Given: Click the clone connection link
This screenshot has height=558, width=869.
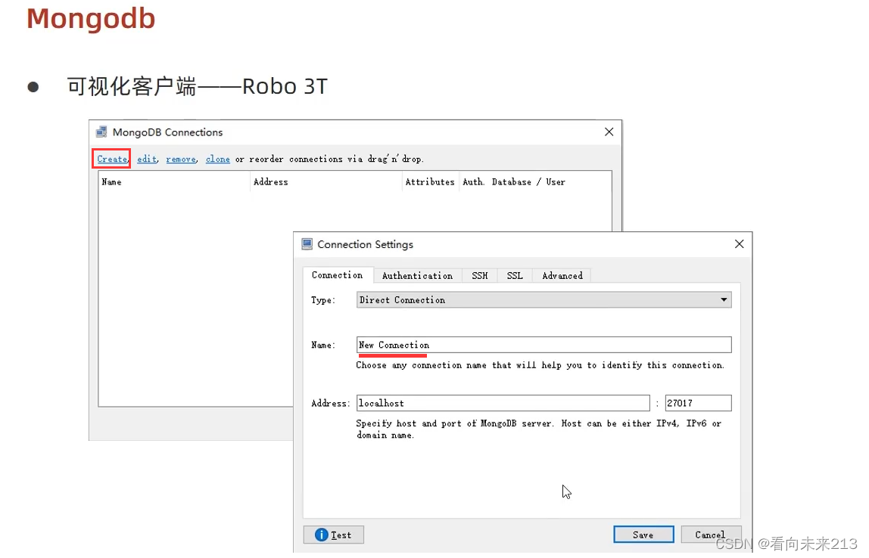Looking at the screenshot, I should point(217,159).
